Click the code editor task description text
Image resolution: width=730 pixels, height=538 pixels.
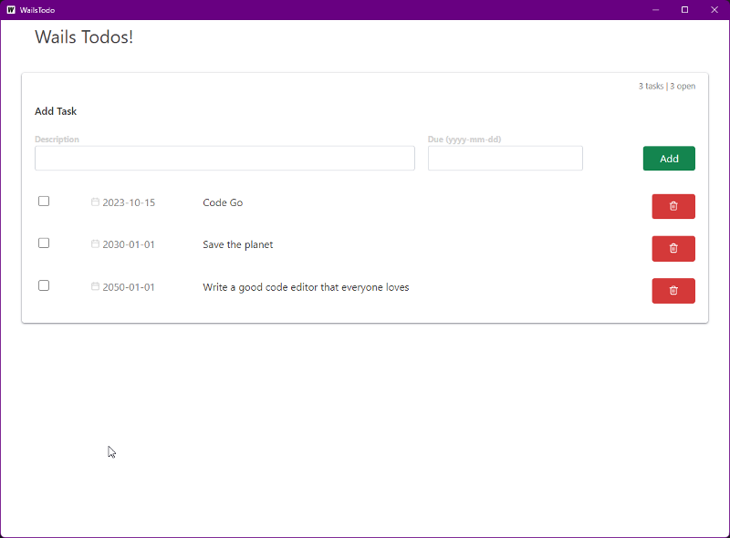[x=307, y=286]
